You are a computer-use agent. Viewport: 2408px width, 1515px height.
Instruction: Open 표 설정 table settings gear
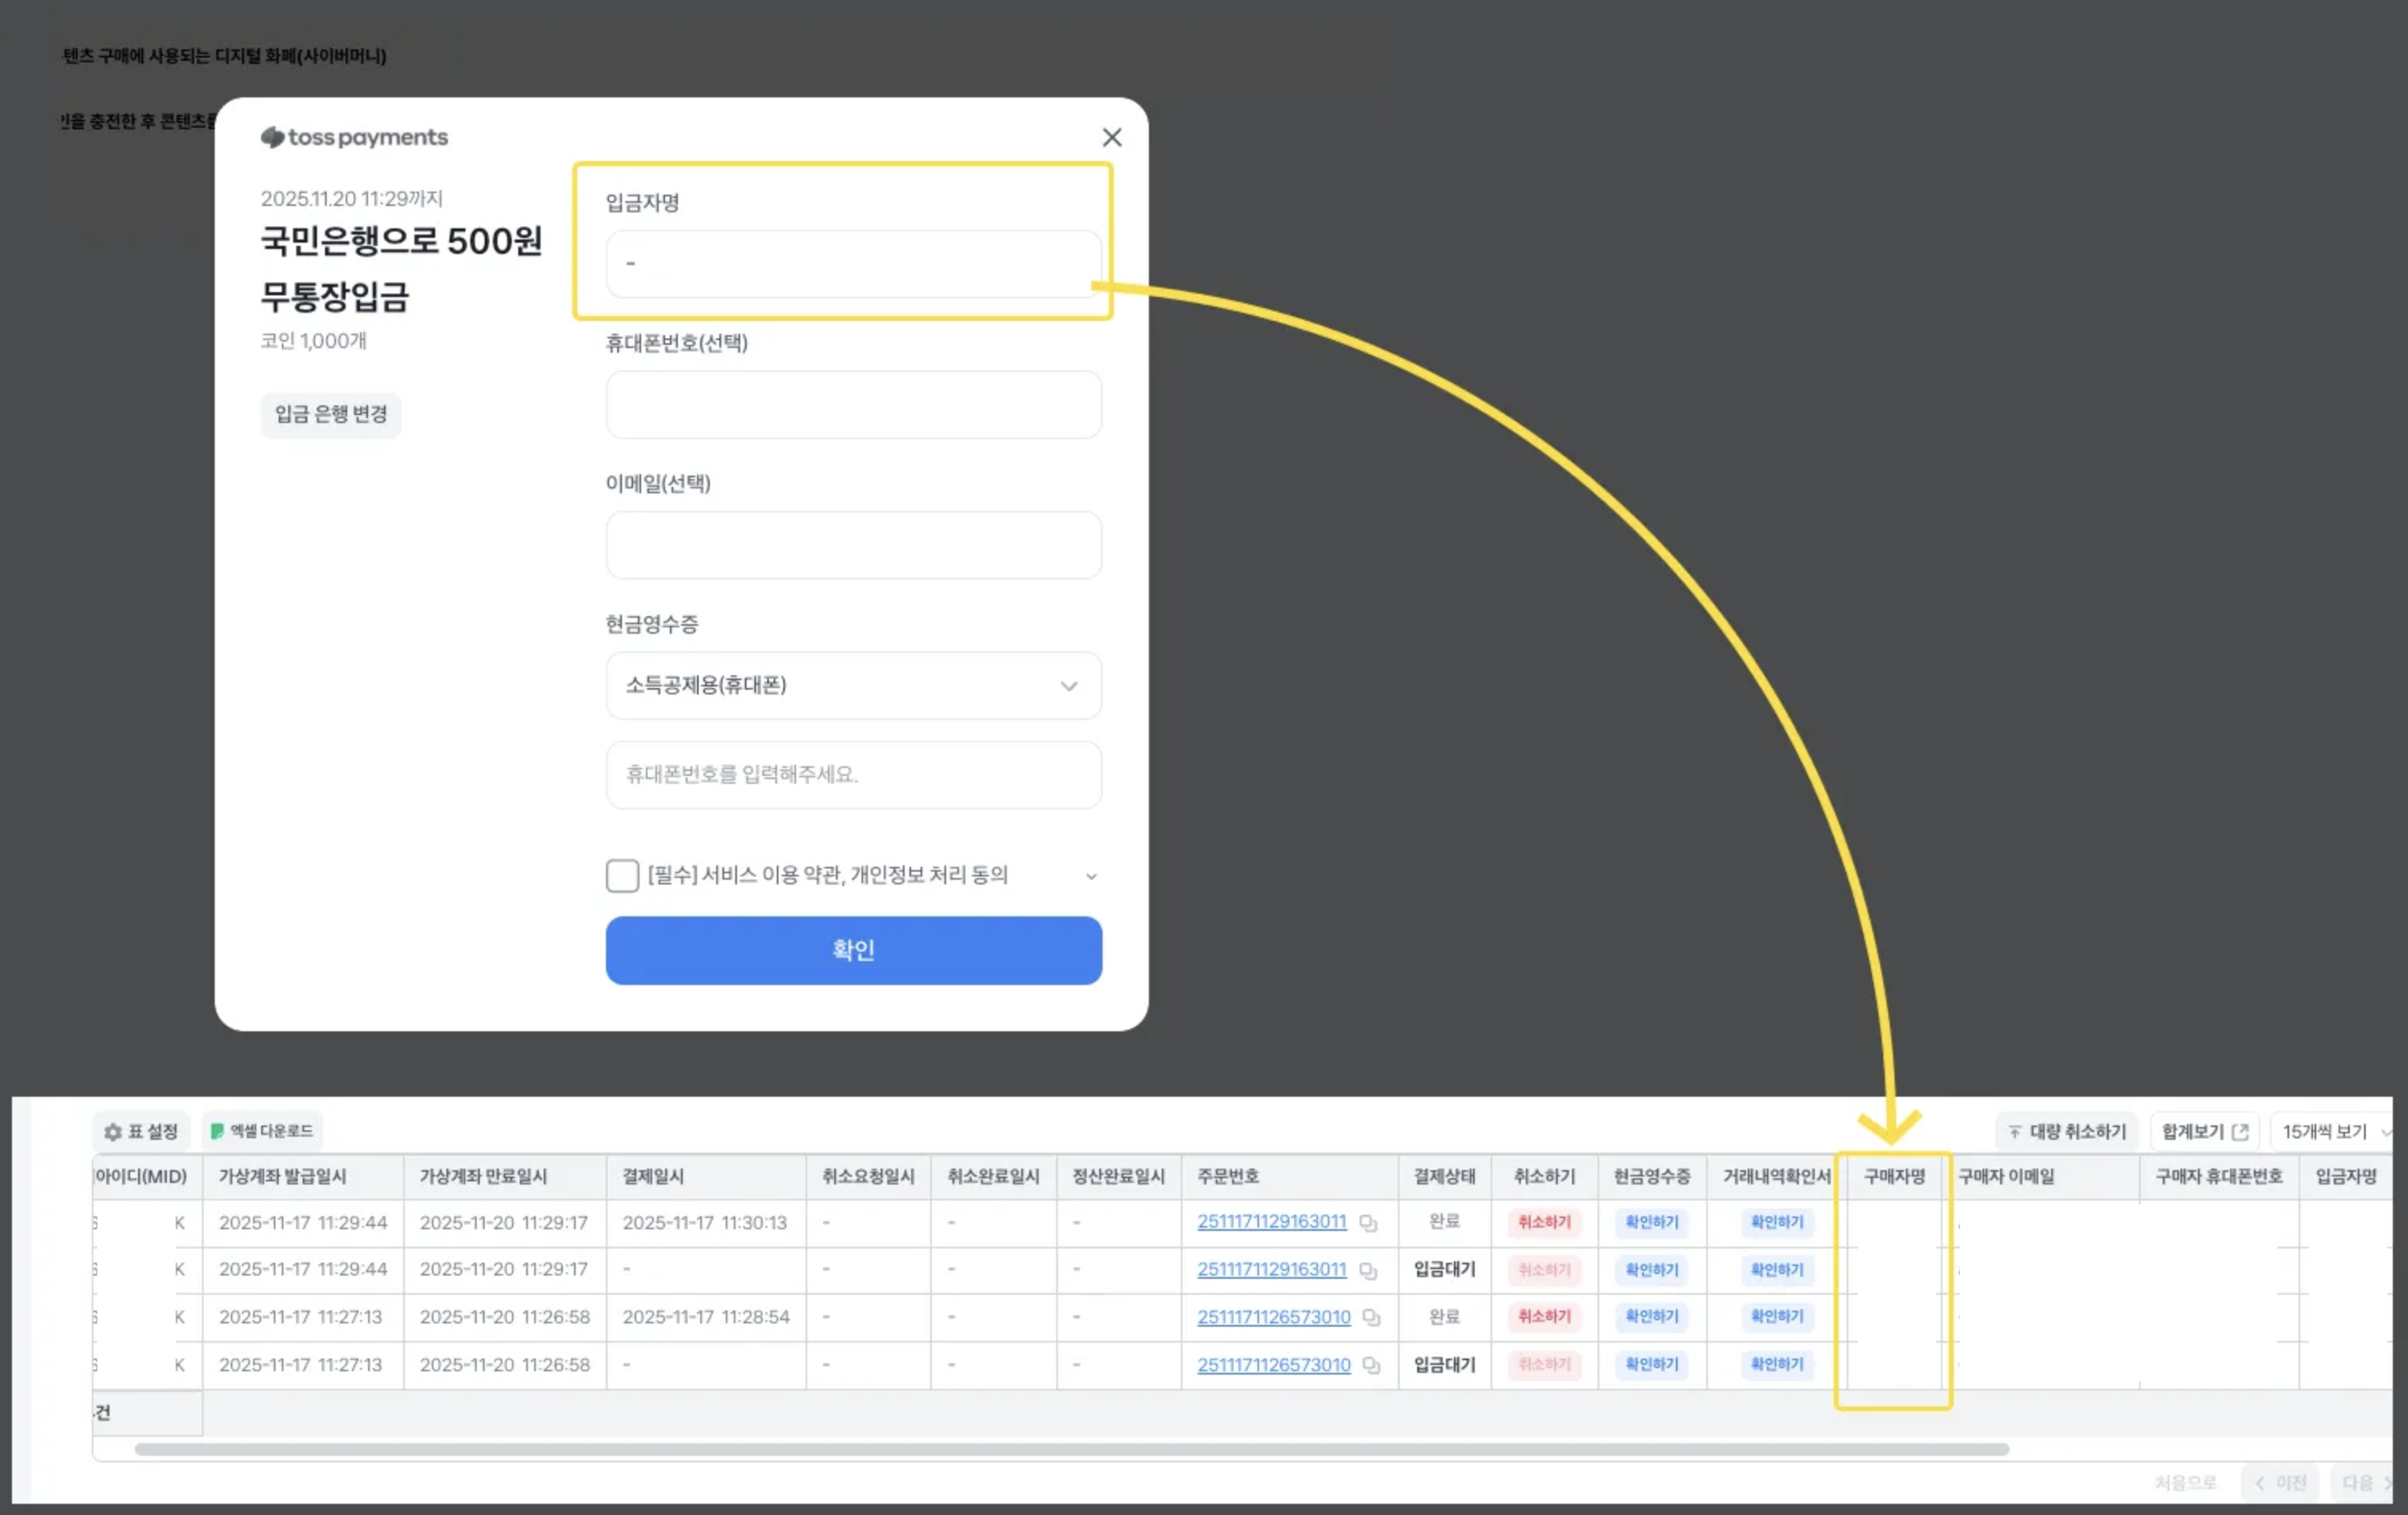(113, 1131)
